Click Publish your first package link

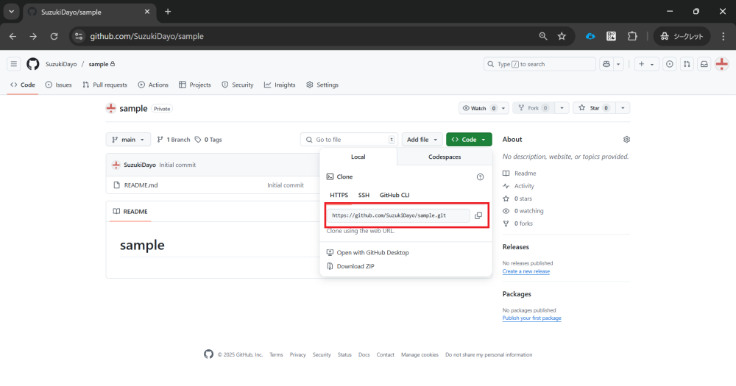point(532,318)
